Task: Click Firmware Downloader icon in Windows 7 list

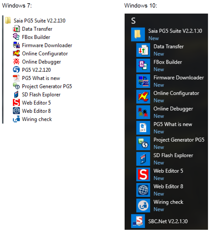Action: click(16, 45)
